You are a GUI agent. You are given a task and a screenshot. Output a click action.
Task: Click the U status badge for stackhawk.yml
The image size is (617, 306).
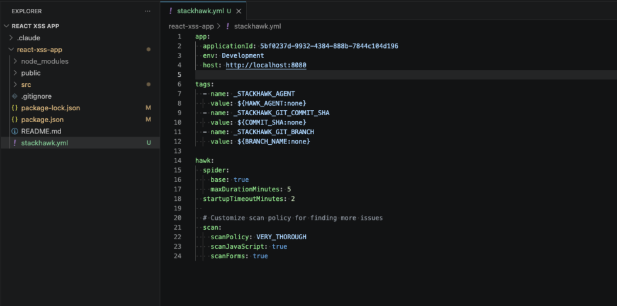tap(149, 143)
